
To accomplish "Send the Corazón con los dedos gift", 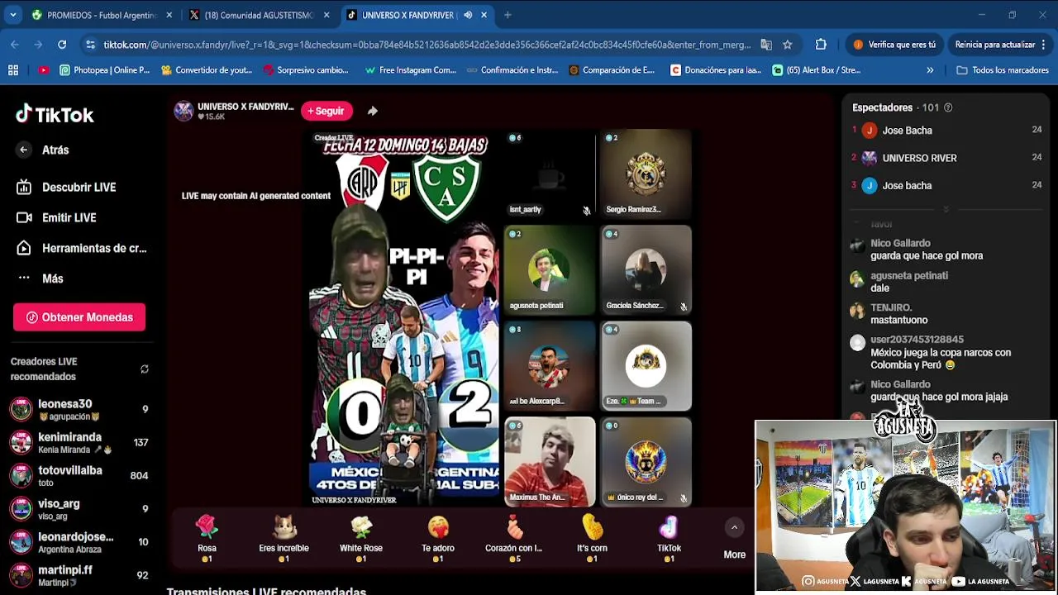I will click(x=514, y=539).
